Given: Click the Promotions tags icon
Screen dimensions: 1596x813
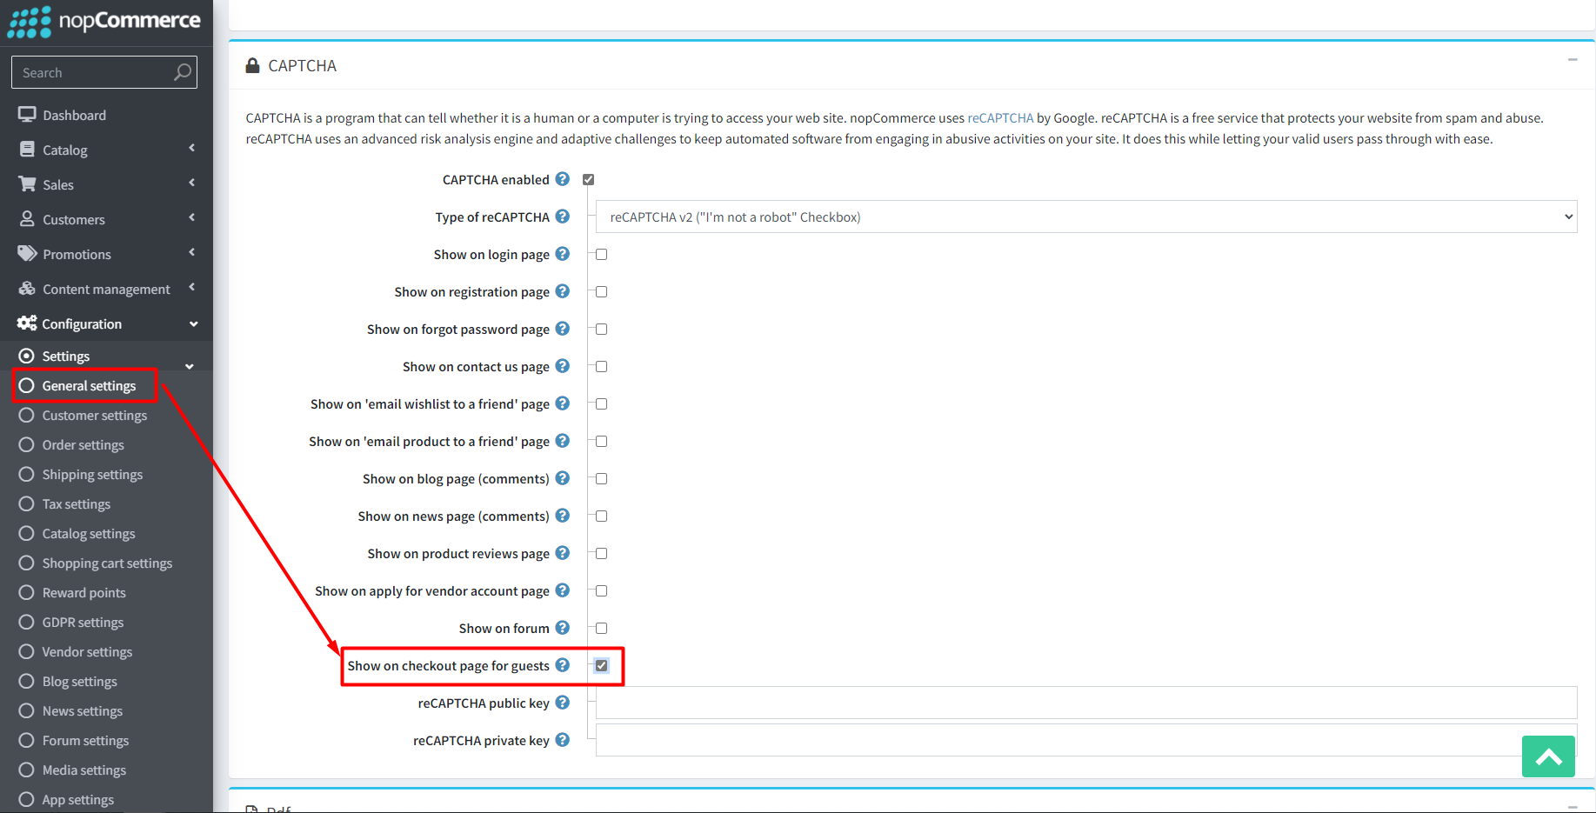Looking at the screenshot, I should (27, 254).
